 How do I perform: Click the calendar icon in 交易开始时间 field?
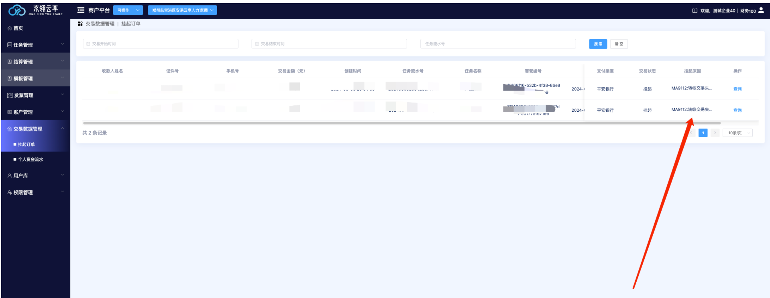pyautogui.click(x=88, y=44)
